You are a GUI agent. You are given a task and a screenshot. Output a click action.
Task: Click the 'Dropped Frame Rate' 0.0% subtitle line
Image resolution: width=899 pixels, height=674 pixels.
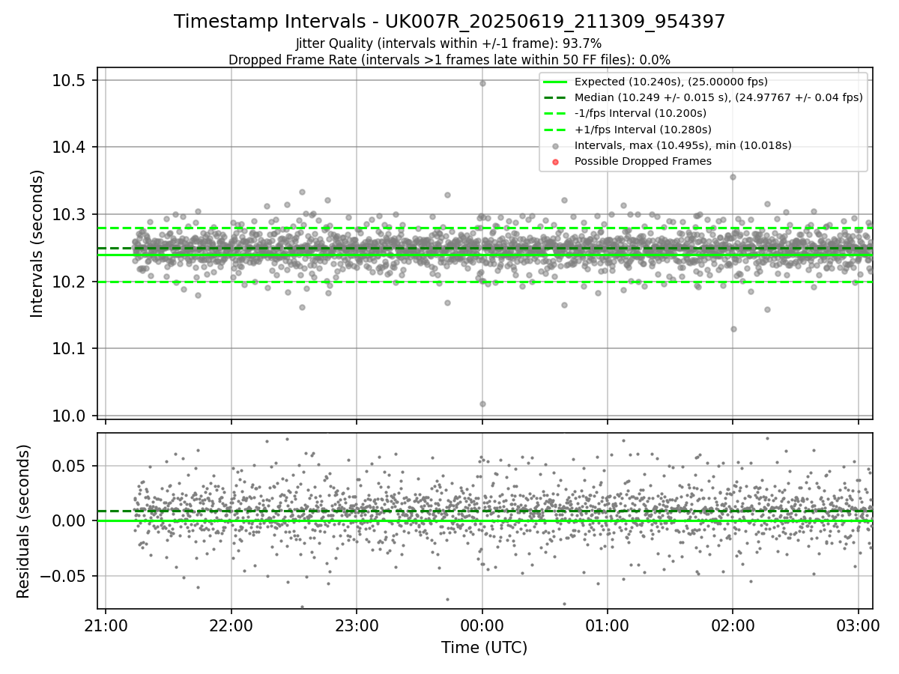pos(449,60)
